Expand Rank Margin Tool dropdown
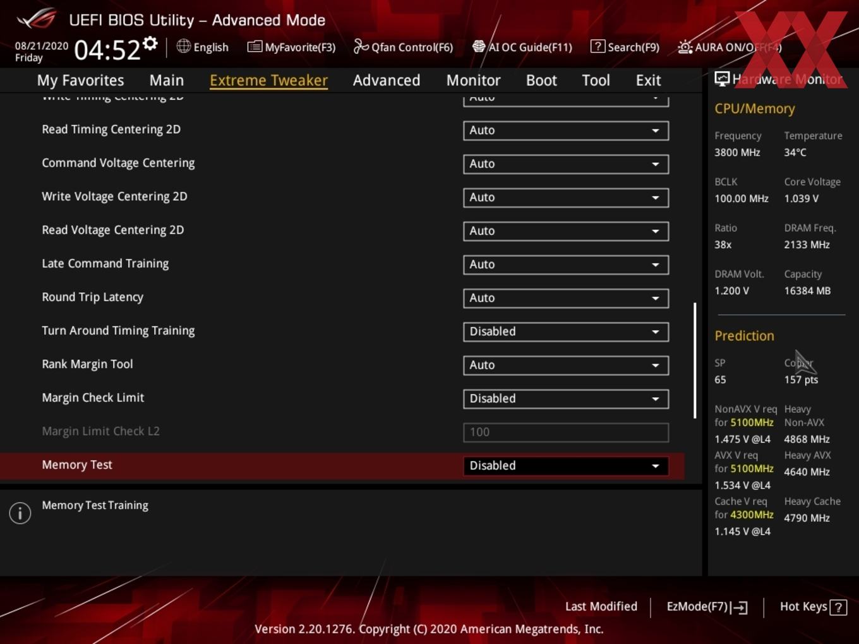859x644 pixels. [x=566, y=365]
